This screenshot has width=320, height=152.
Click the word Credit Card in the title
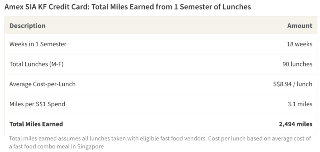(x=69, y=7)
